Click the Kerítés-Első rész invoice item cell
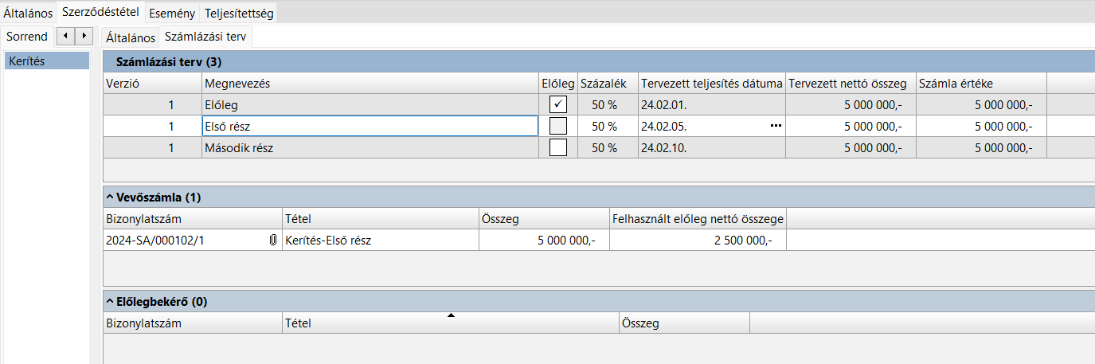Screen dimensions: 1095x364 click(380, 241)
